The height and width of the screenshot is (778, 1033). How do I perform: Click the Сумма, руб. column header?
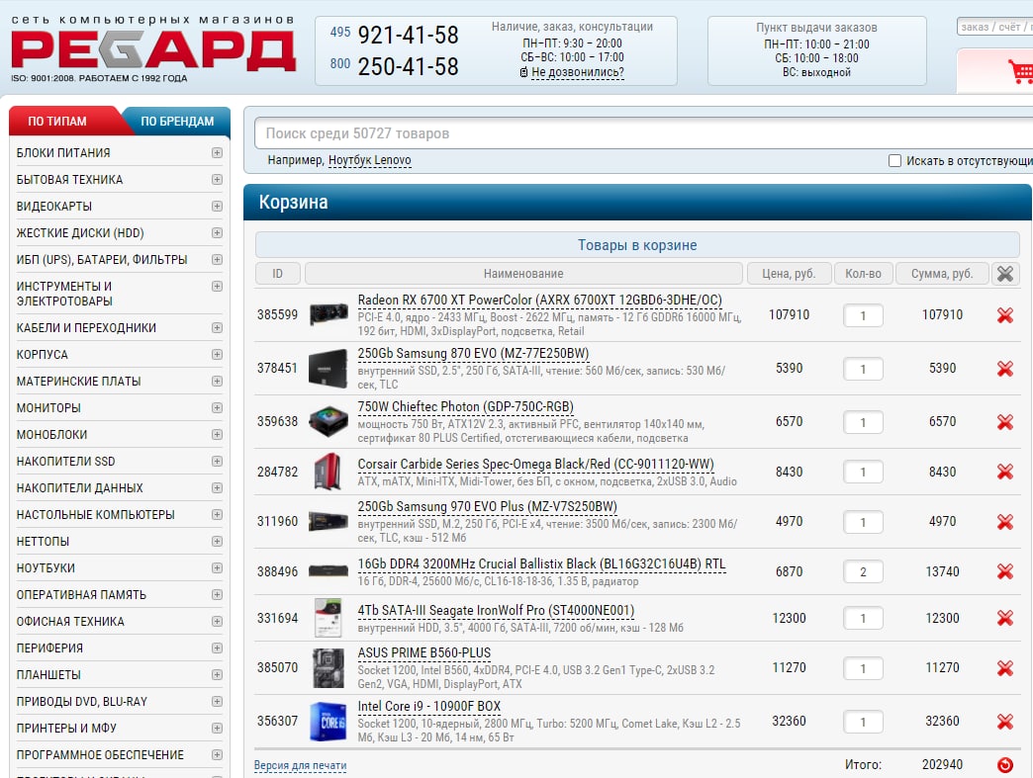(942, 274)
